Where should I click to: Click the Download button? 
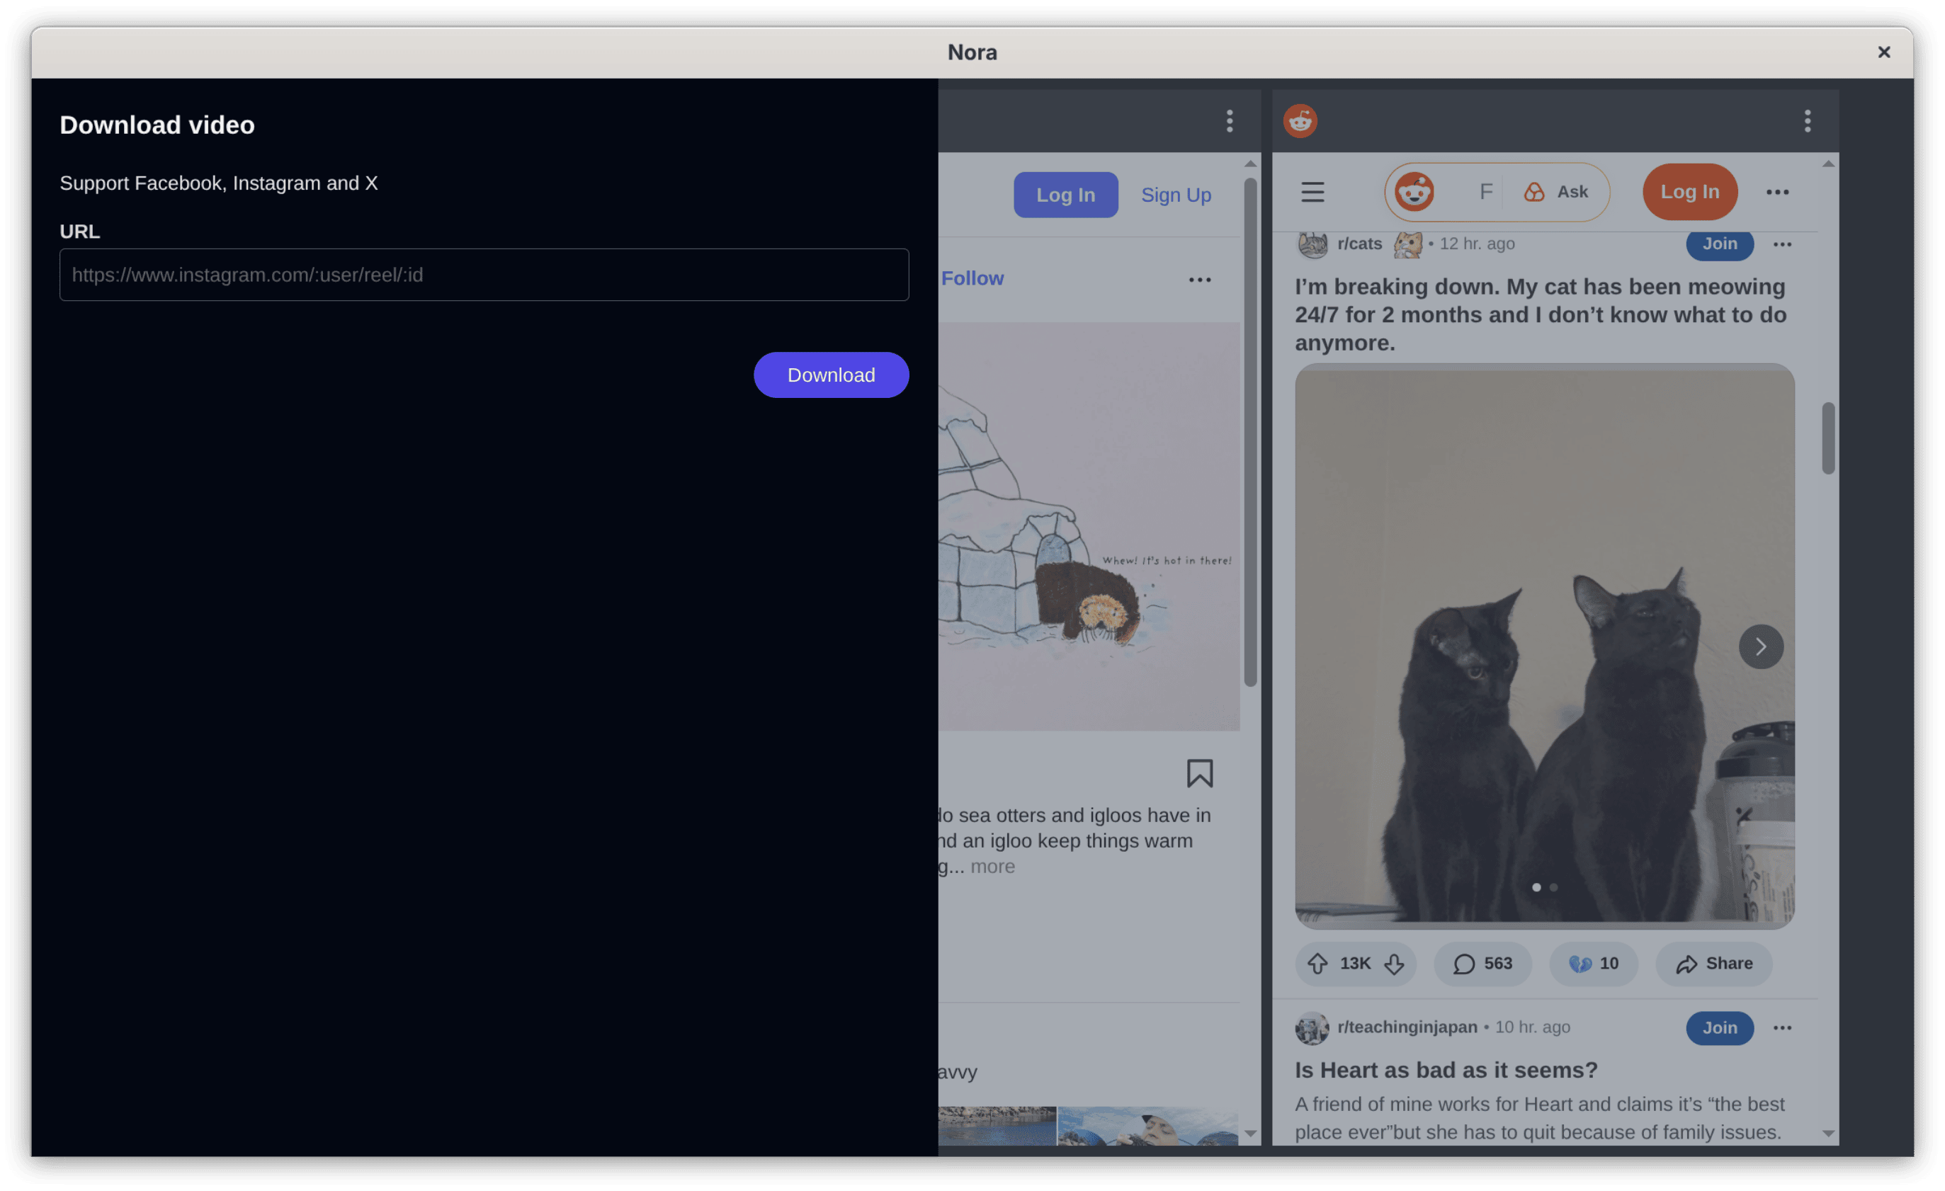click(830, 375)
